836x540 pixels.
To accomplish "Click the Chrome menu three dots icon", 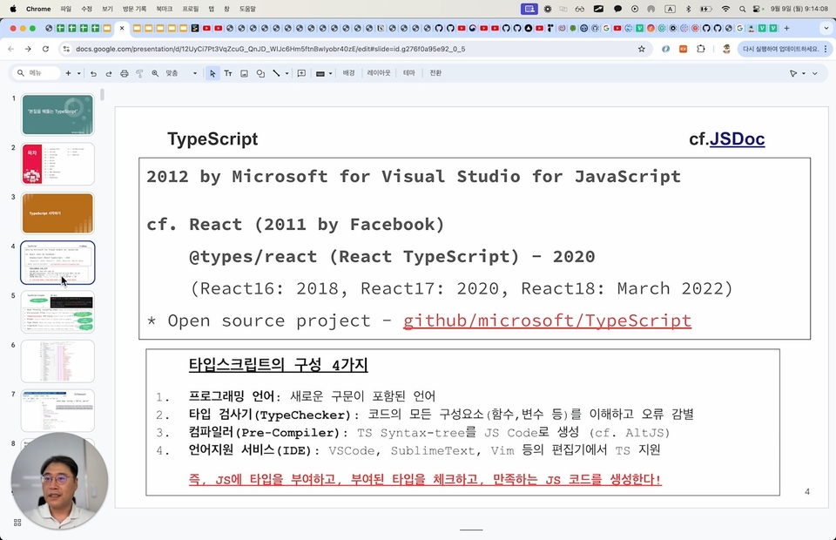I will tap(826, 49).
